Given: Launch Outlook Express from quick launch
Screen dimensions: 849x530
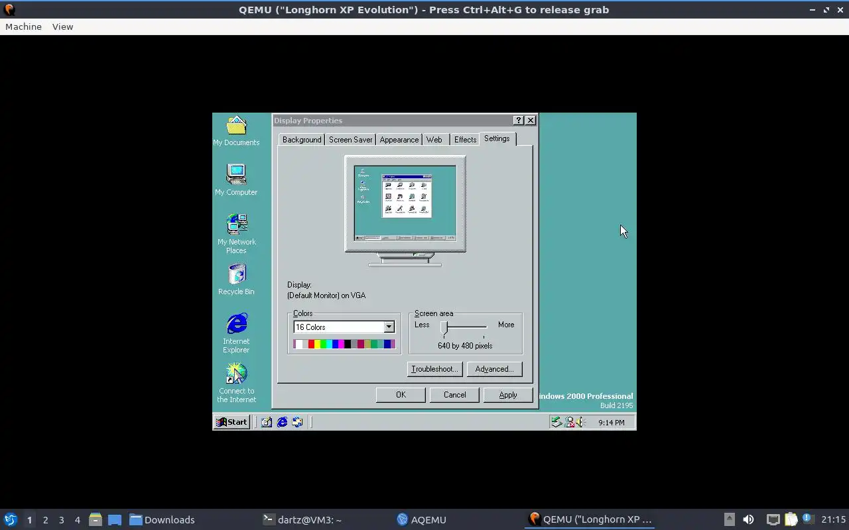Looking at the screenshot, I should (297, 422).
